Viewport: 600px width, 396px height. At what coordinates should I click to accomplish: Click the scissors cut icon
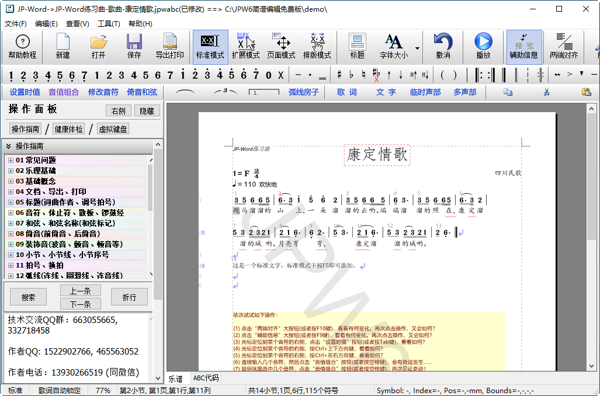click(x=546, y=92)
